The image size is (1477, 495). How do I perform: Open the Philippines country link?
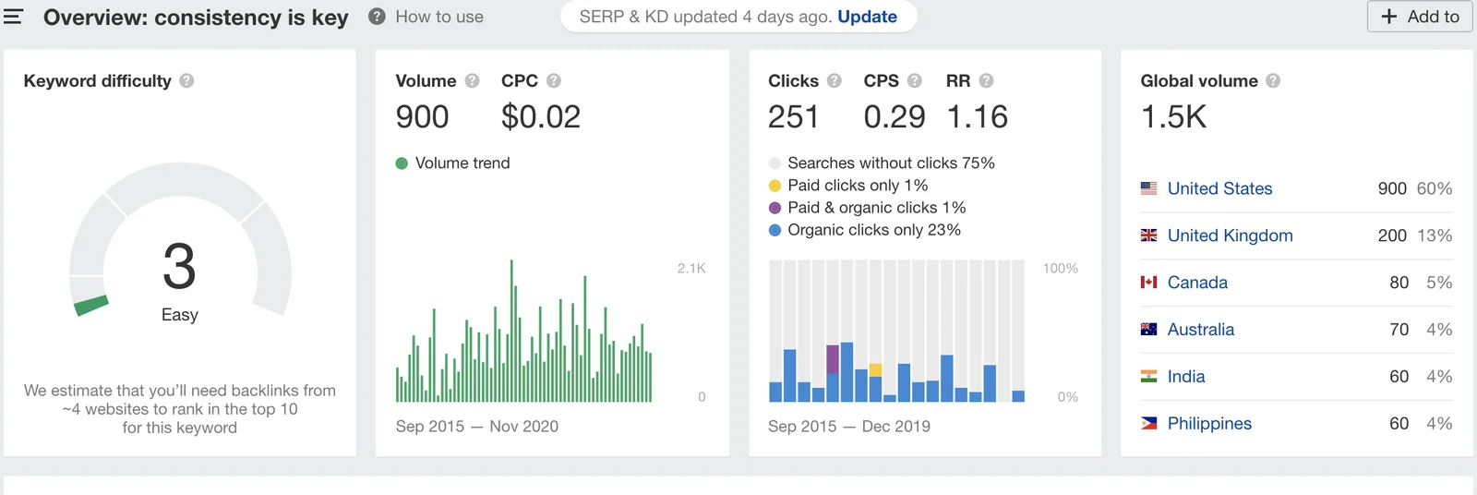point(1209,424)
